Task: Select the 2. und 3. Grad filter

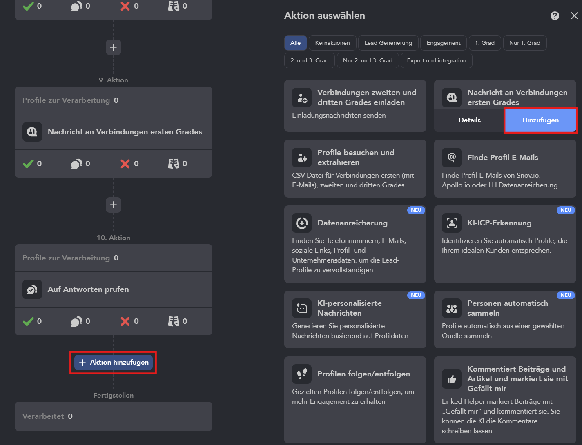Action: pos(310,60)
